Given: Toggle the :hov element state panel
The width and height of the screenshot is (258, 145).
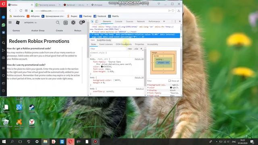Looking at the screenshot, I should point(130,49).
